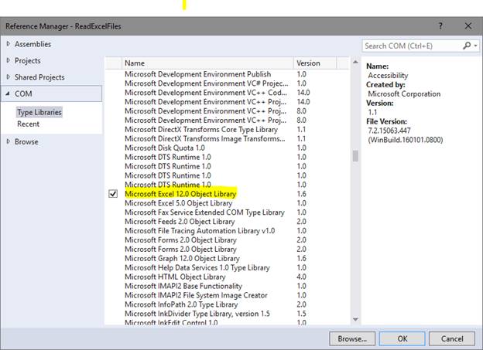Select Microsoft IMAPI2 File System Image Creator
The height and width of the screenshot is (350, 483).
(227, 295)
